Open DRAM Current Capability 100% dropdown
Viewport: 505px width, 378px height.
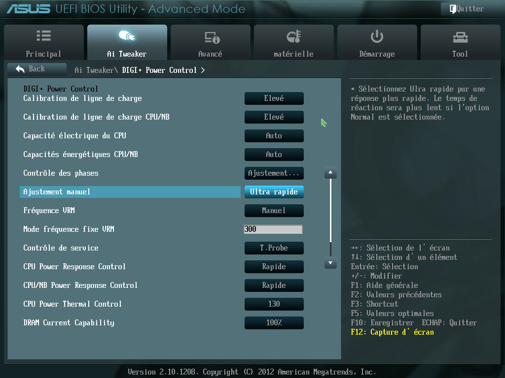(274, 323)
